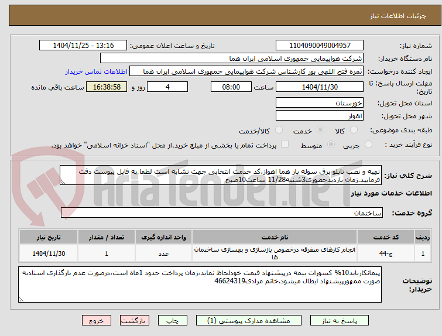Click service name cell انجام کارهای متفرقه
442x336 pixels.
[275, 253]
